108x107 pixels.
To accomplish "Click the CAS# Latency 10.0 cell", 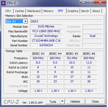I will point(72,63).
